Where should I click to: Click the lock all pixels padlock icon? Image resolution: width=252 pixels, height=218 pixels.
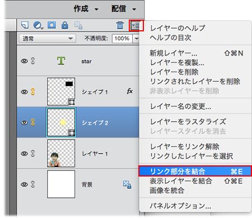point(65,25)
